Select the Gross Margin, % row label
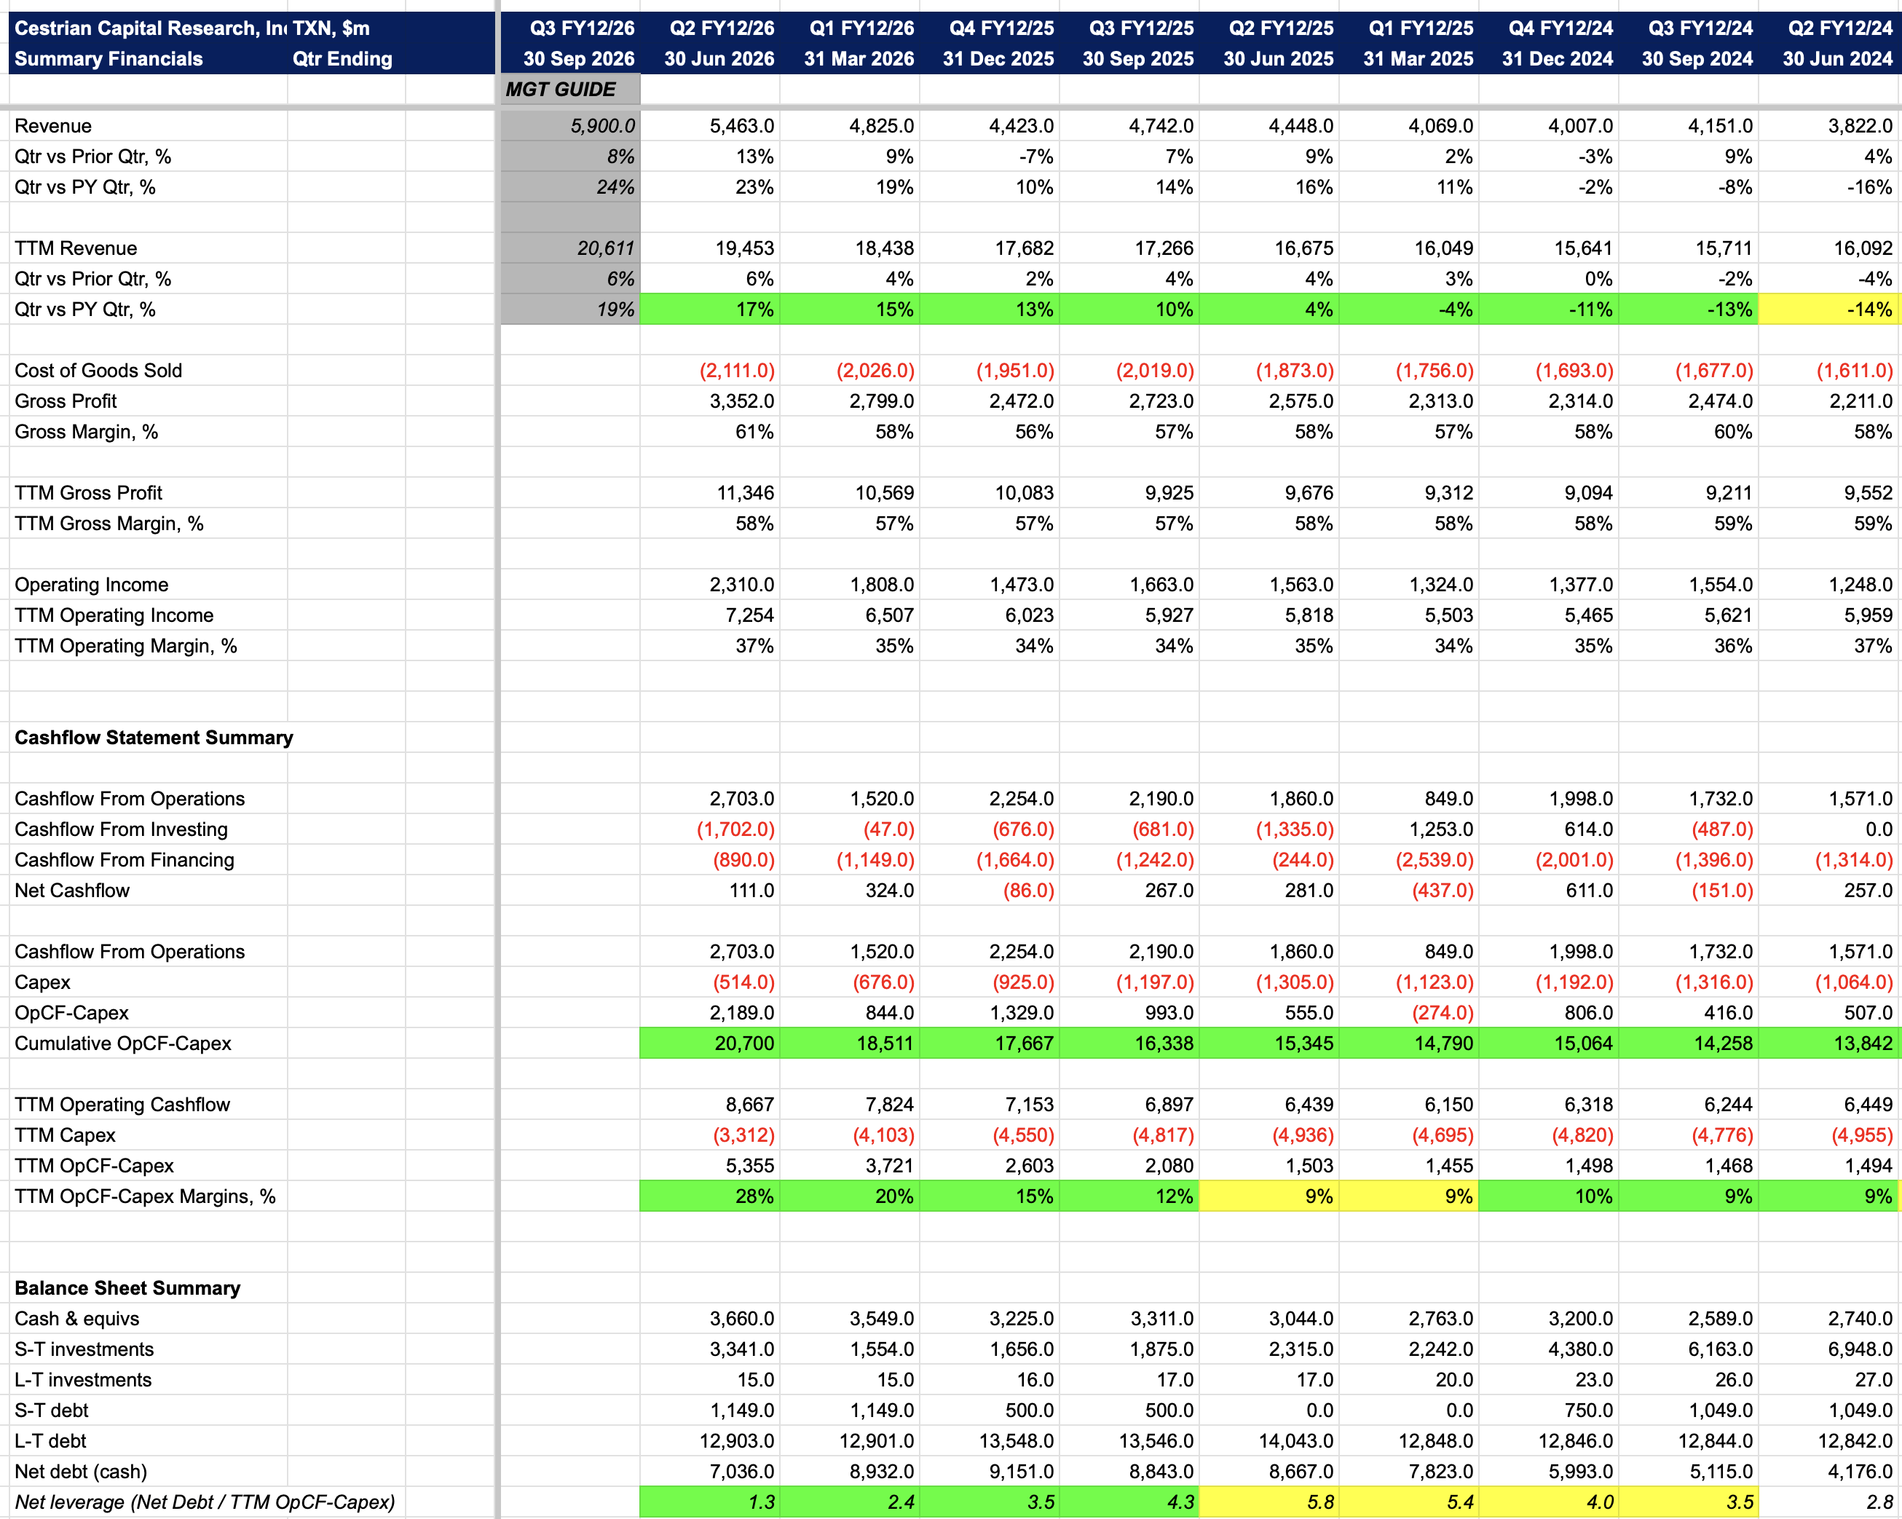 tap(87, 431)
